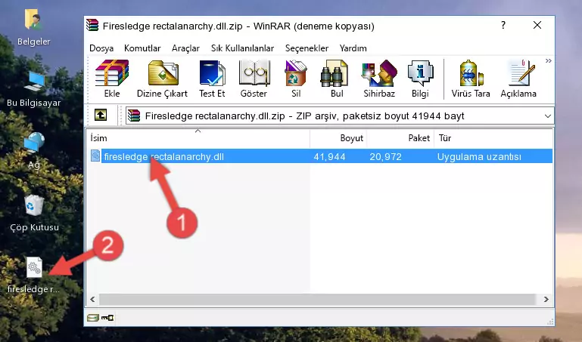Sort list by Tür column
This screenshot has width=582, height=342.
pos(493,138)
